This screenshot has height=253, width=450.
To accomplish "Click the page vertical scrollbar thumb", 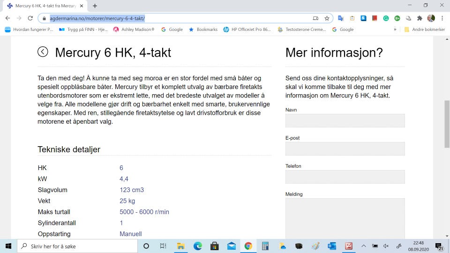I will 447,124.
